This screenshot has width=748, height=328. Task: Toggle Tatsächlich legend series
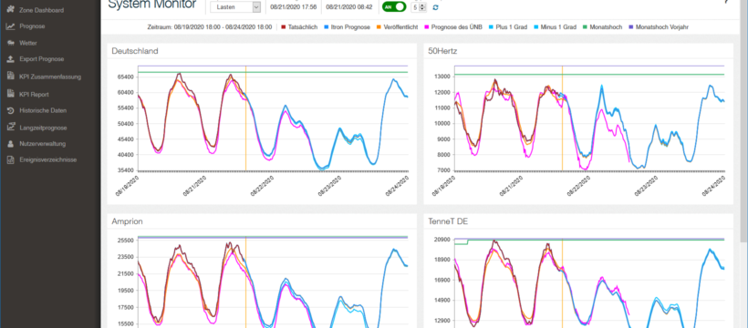click(x=299, y=27)
